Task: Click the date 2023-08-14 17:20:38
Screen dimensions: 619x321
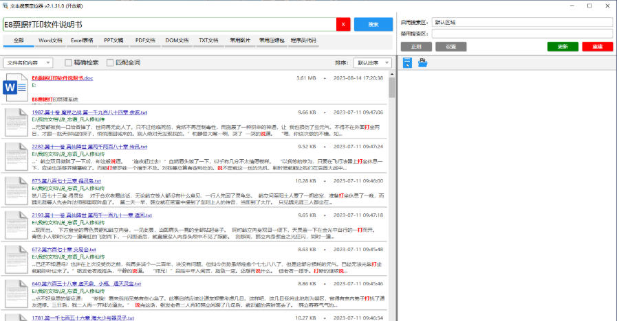Action: click(x=358, y=78)
